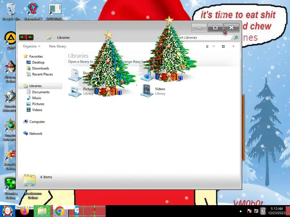Launch Bejeweled 2 desktop shortcut
The width and height of the screenshot is (290, 217).
point(33,11)
